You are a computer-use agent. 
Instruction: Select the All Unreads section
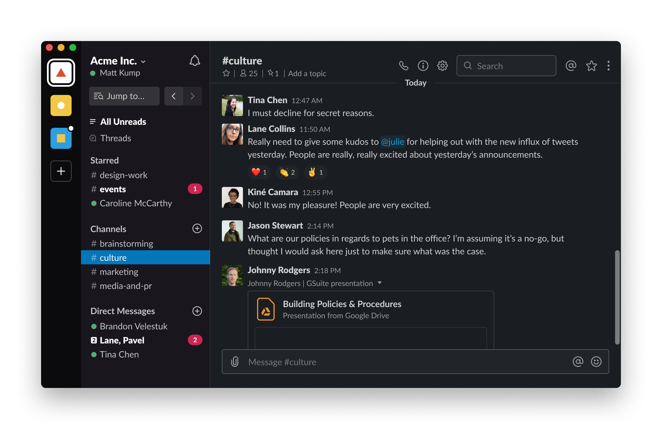(x=123, y=122)
